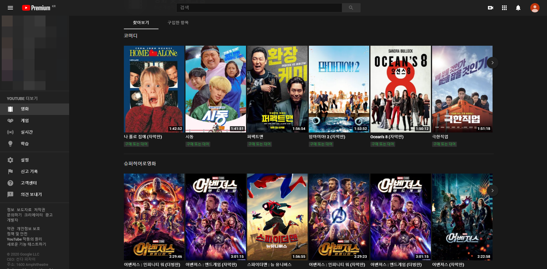Open 고객센터 in the sidebar

click(x=35, y=183)
